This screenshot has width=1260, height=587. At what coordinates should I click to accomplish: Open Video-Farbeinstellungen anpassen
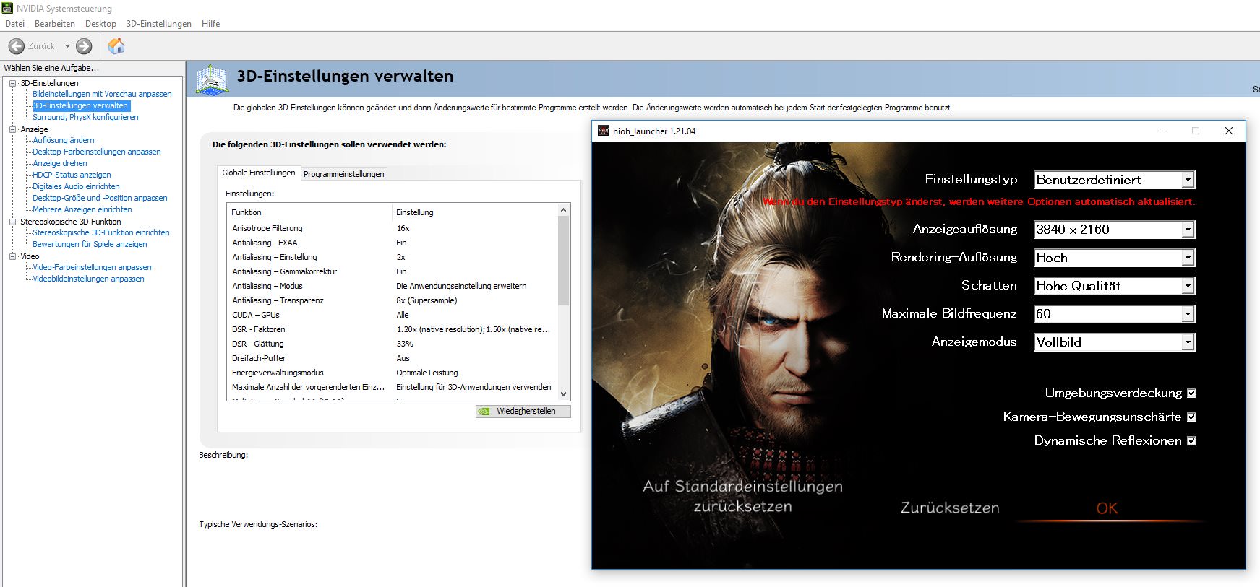pos(92,267)
